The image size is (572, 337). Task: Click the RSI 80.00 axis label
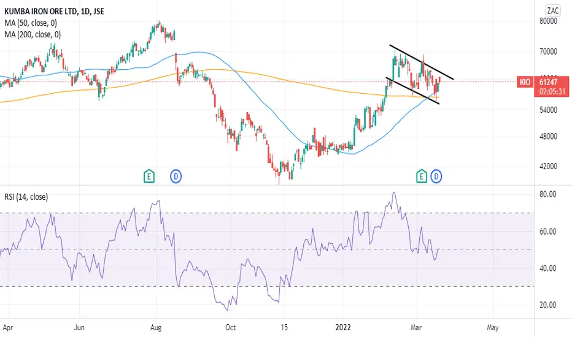pos(548,194)
